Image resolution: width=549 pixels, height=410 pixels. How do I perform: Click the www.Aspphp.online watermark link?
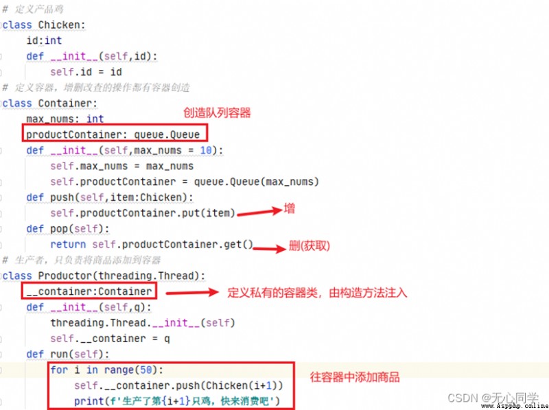pyautogui.click(x=515, y=406)
